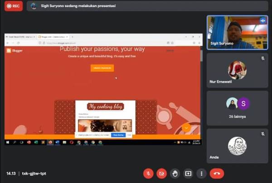The height and width of the screenshot is (183, 272).
Task: Click Nur Ernawati's participant tile
Action: pos(237,70)
